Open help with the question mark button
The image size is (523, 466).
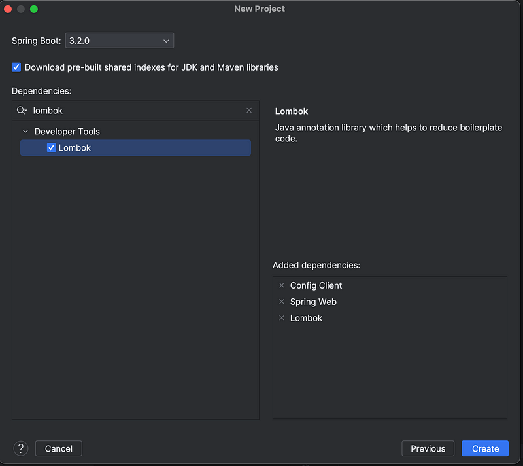[x=21, y=448]
